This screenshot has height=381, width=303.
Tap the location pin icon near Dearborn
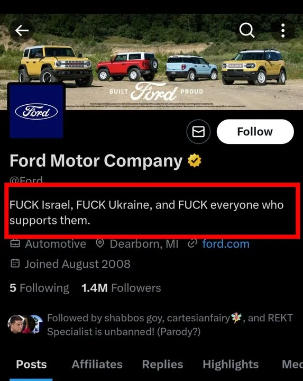(x=100, y=243)
